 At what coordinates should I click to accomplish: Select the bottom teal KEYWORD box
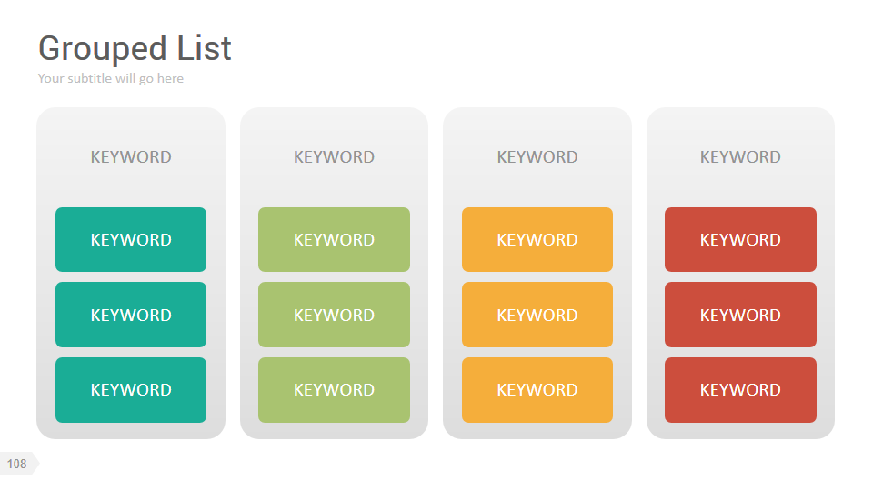(x=131, y=390)
